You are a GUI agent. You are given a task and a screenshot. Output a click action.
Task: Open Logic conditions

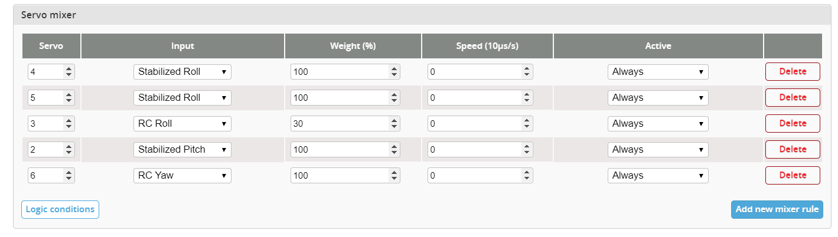(60, 209)
